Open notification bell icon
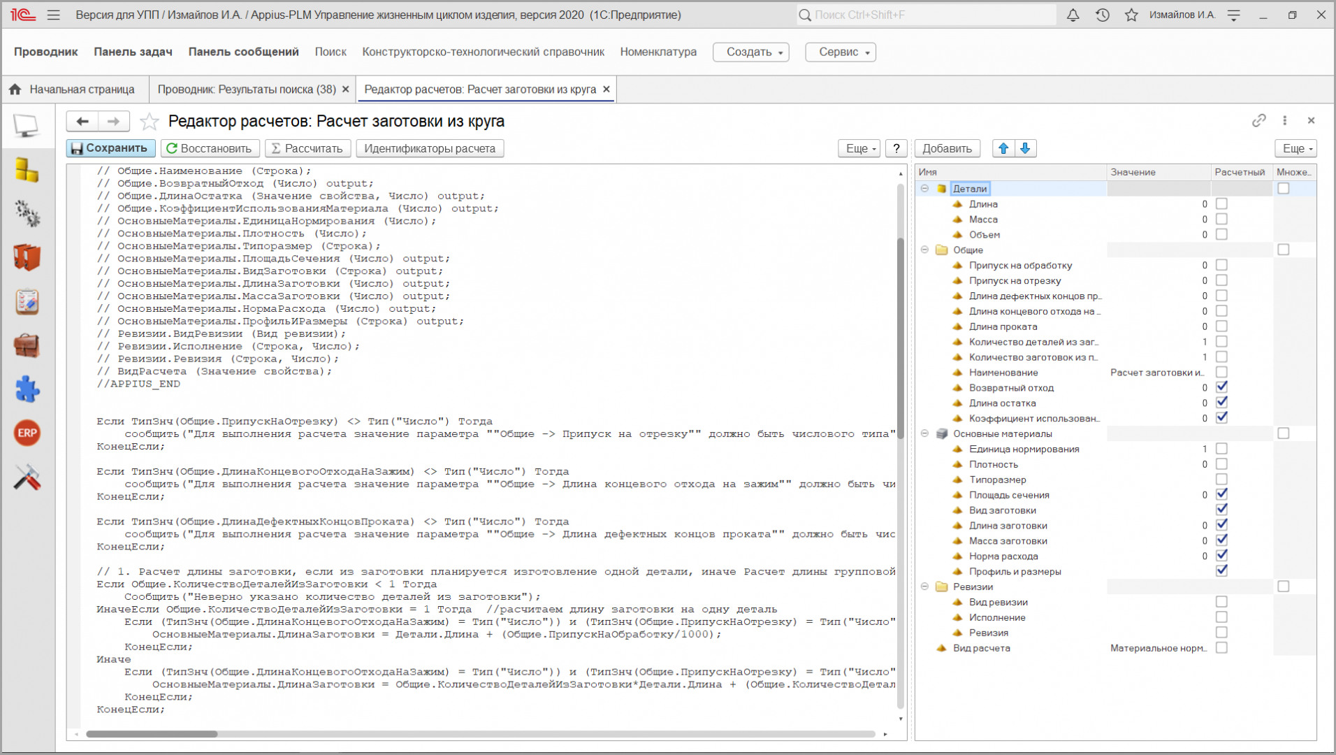 [1073, 15]
